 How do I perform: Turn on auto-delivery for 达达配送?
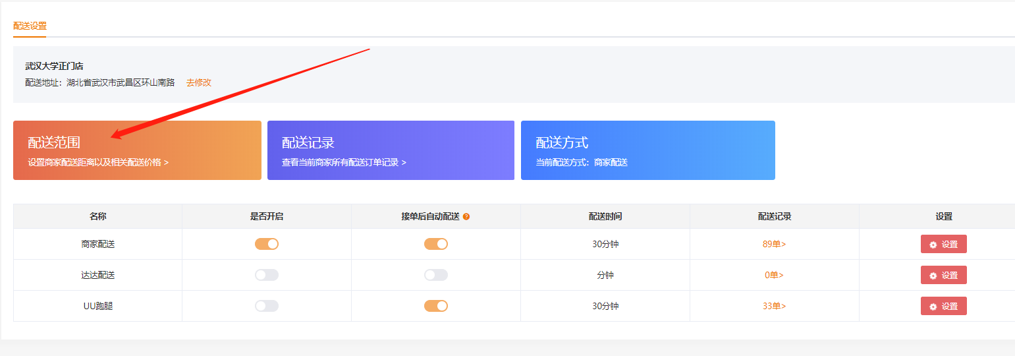(x=436, y=275)
